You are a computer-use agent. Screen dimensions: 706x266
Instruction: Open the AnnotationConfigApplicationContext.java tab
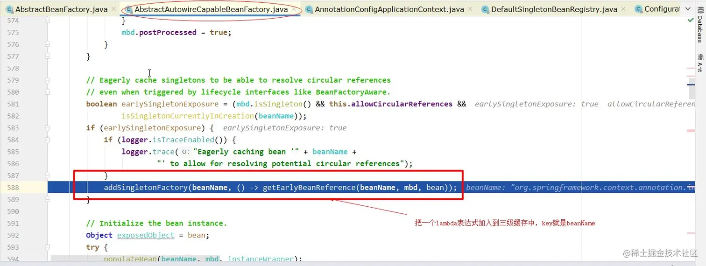tap(390, 9)
